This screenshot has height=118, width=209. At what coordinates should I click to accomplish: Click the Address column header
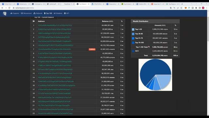coord(41,21)
